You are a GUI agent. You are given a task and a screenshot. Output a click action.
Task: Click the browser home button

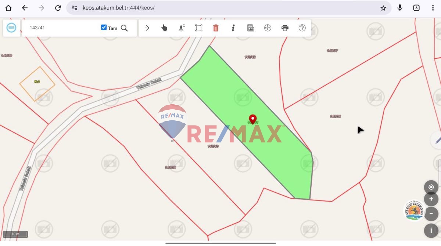click(x=8, y=7)
